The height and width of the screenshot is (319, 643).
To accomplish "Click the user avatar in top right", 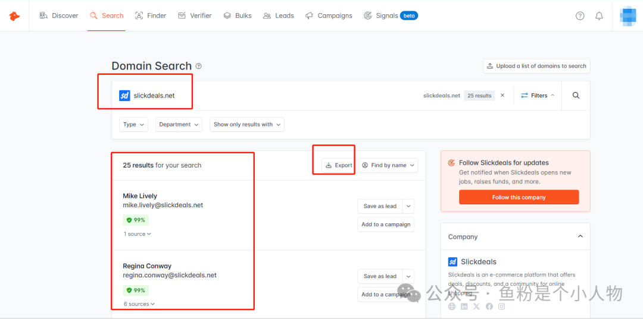I will [628, 15].
